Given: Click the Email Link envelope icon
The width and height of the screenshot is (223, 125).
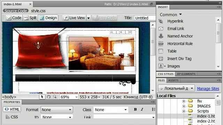Looking at the screenshot, I should pos(161,28).
